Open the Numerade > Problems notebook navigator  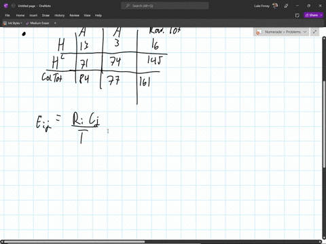[281, 32]
